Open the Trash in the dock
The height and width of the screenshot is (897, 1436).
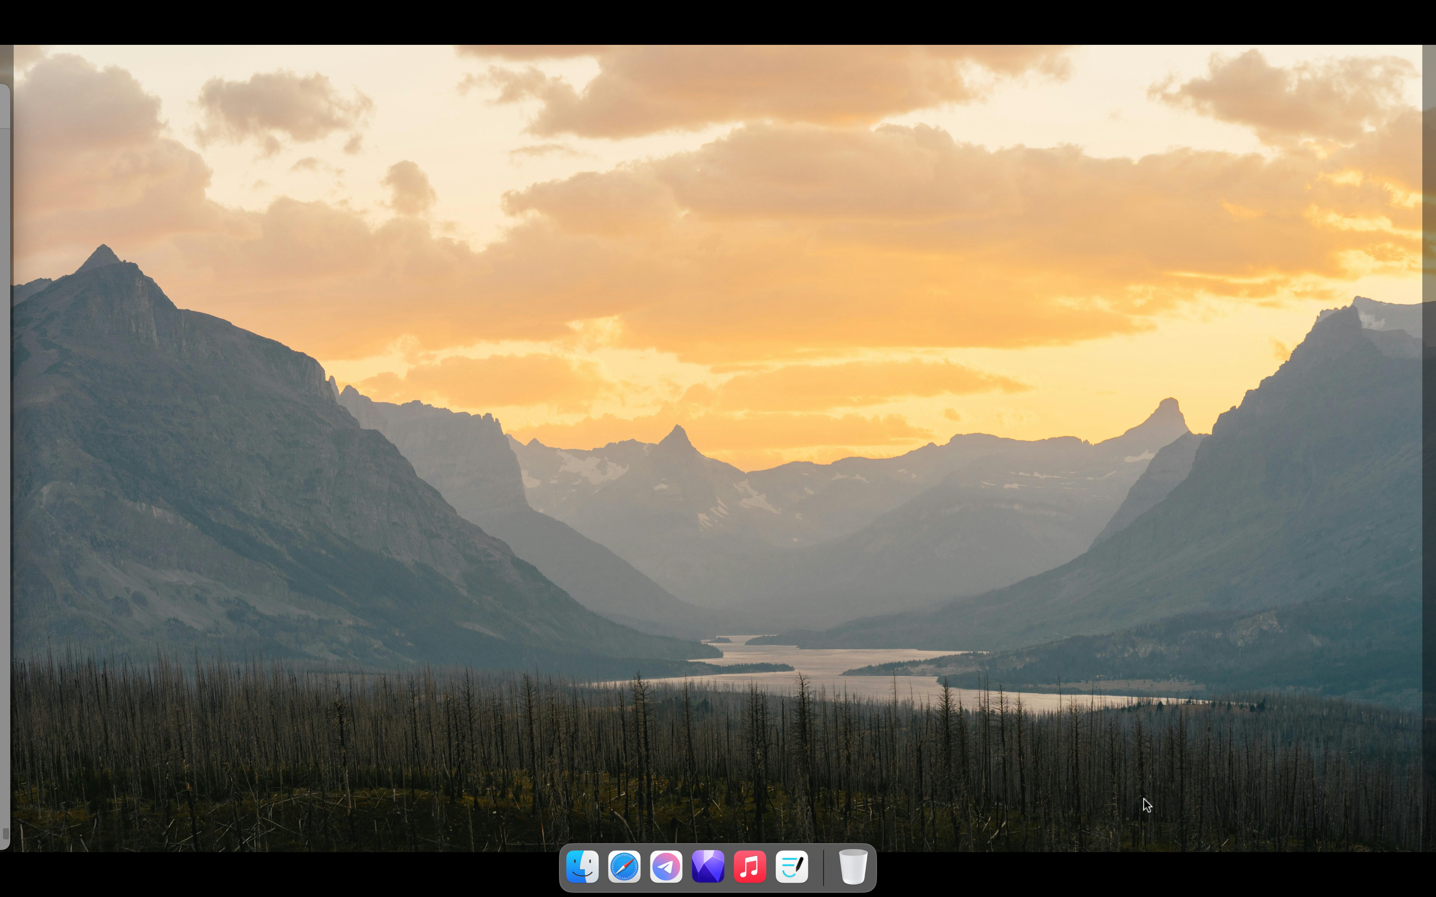pyautogui.click(x=853, y=867)
